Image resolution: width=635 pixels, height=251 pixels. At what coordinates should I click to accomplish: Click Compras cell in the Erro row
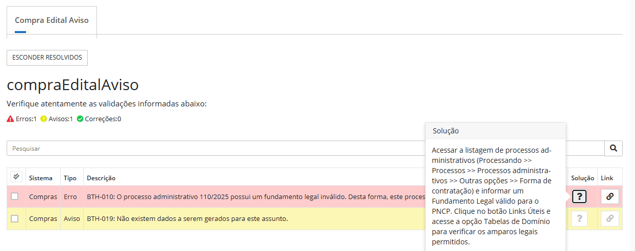43,197
